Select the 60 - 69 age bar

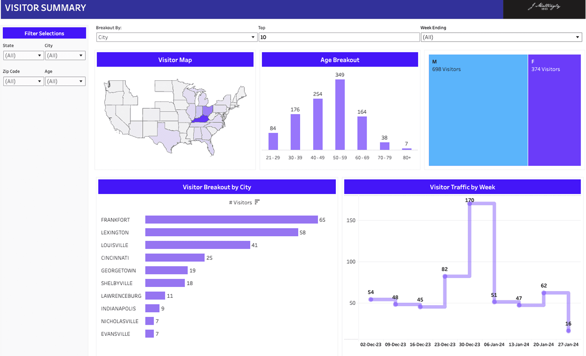point(362,133)
